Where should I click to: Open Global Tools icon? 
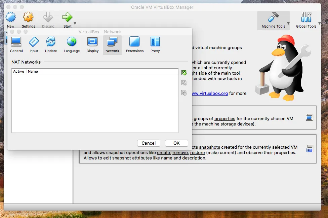(306, 17)
